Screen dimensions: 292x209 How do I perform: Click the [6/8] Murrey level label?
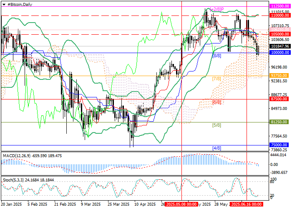[217, 102]
